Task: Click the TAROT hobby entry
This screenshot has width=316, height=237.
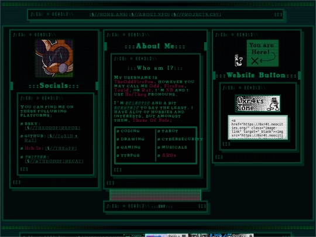Action: coord(170,131)
